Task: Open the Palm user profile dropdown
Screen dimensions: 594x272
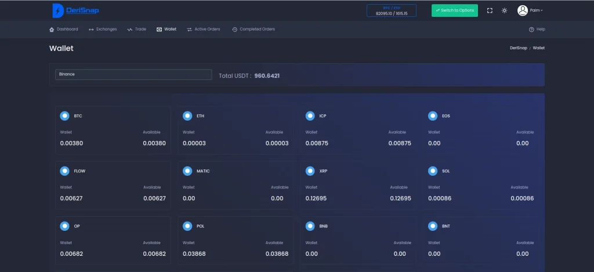Action: click(x=530, y=10)
